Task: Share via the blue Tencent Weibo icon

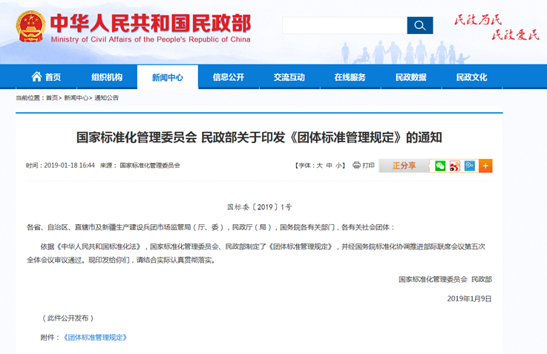Action: click(470, 165)
